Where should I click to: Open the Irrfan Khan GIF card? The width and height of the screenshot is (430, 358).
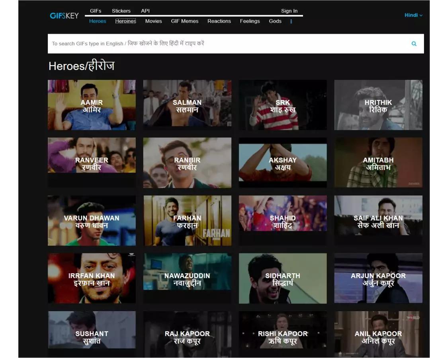(92, 279)
